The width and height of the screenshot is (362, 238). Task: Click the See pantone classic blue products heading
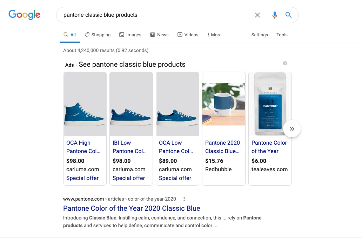tap(132, 65)
